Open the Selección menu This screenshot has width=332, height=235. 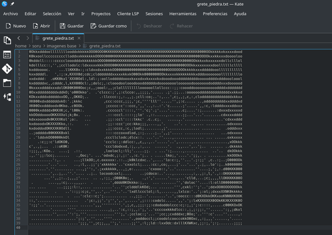[52, 14]
